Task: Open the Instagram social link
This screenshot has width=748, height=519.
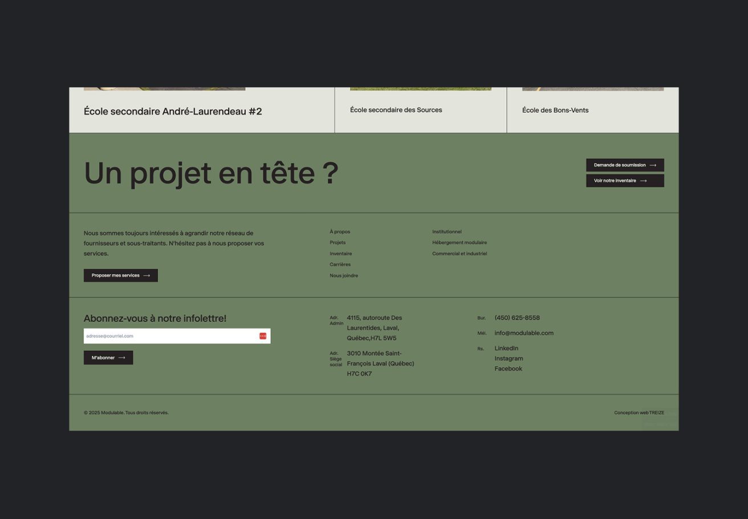Action: (x=509, y=358)
